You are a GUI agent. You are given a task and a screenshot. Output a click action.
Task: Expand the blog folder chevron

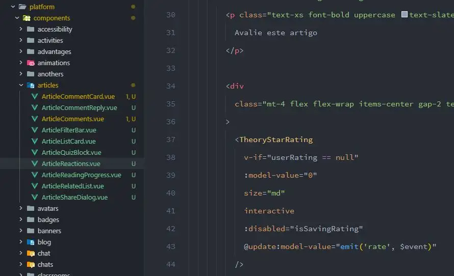coord(21,241)
